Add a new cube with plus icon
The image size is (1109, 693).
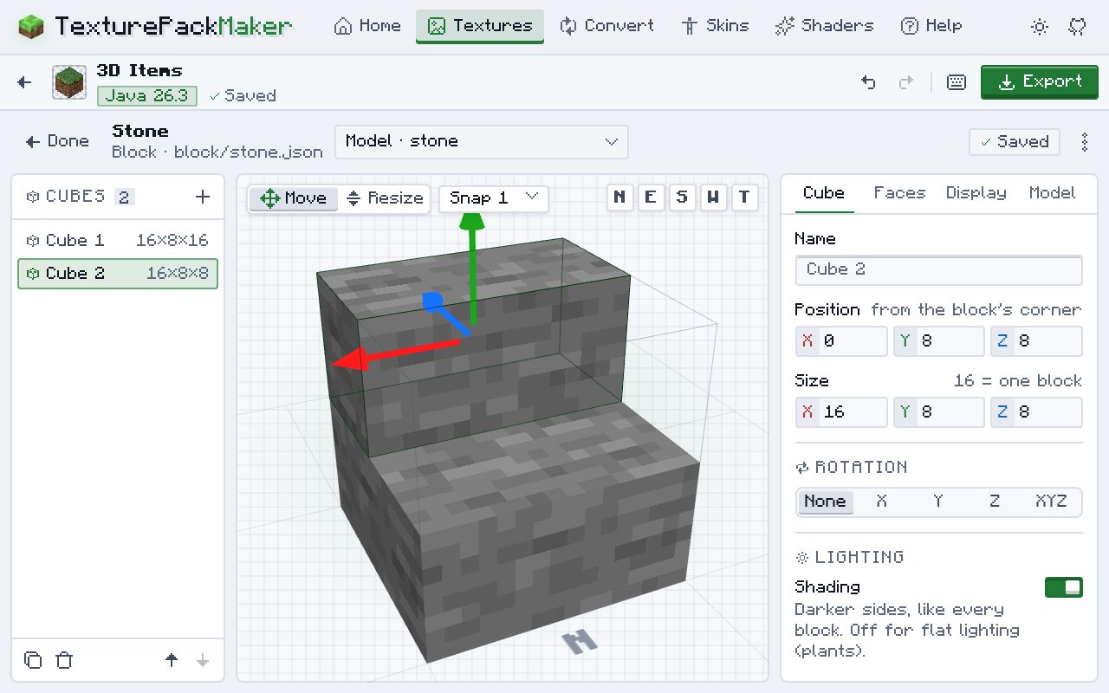point(203,197)
